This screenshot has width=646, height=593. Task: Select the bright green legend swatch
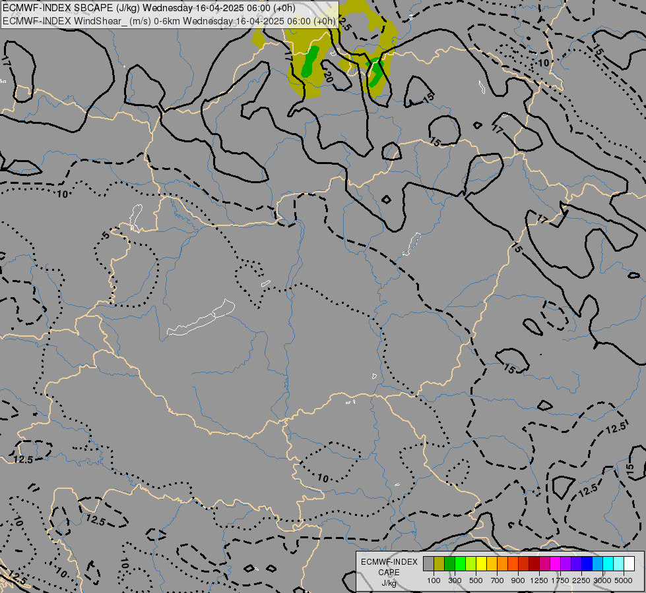[x=460, y=563]
